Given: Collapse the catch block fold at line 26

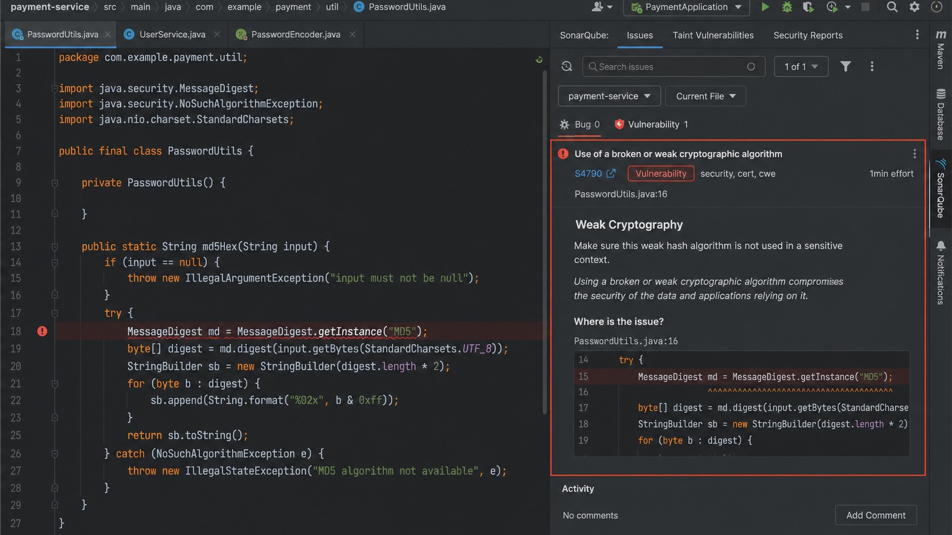Looking at the screenshot, I should tap(55, 454).
